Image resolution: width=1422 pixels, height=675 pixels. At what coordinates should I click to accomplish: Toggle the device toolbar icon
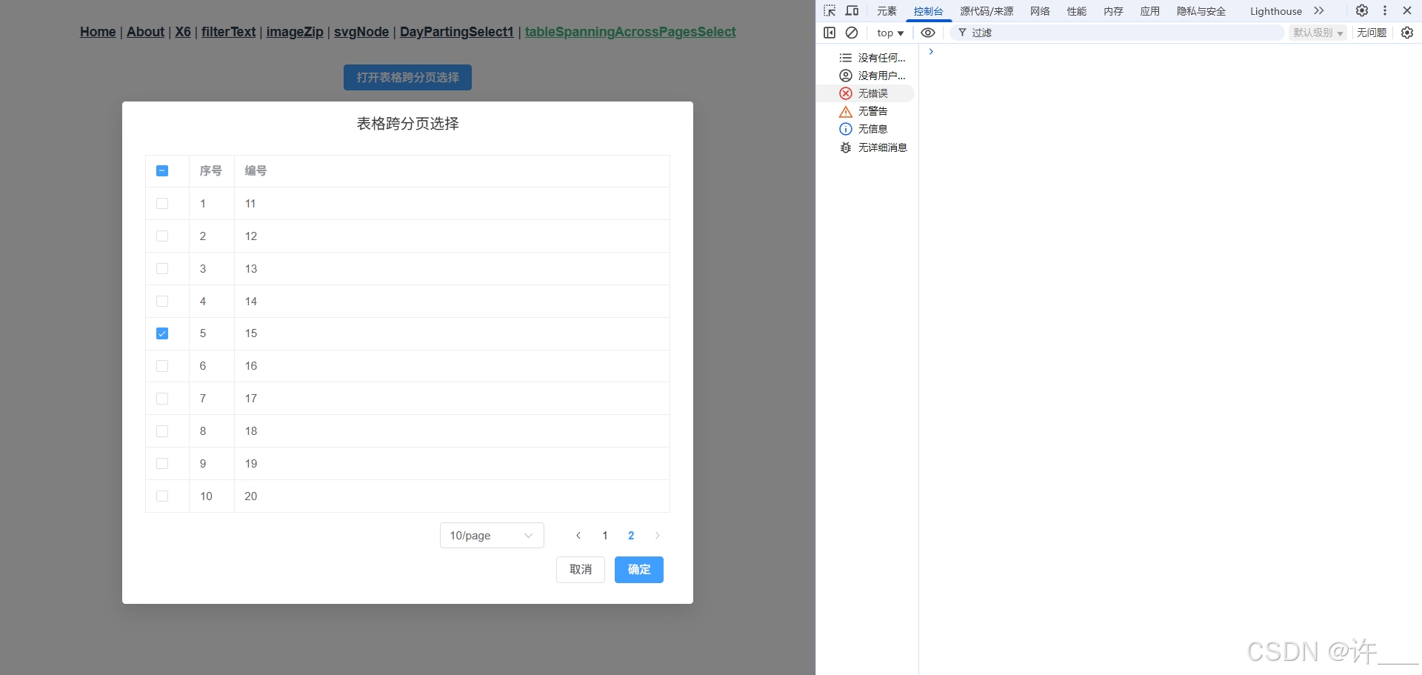(x=852, y=10)
